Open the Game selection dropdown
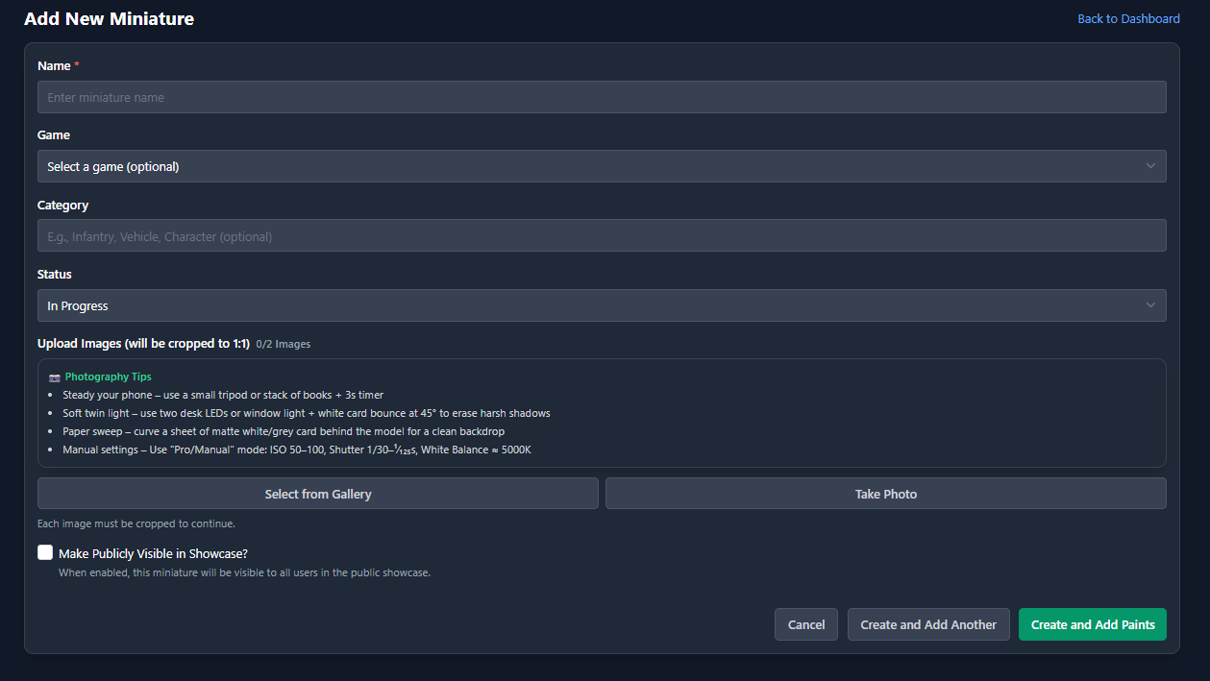The width and height of the screenshot is (1210, 681). pos(602,166)
